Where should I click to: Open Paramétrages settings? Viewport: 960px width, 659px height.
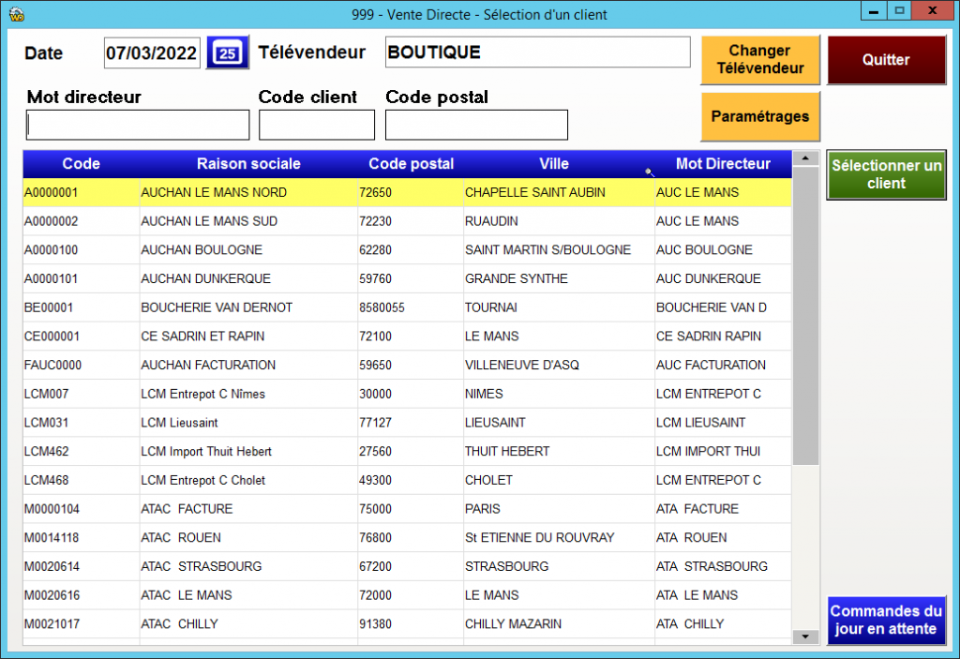759,117
